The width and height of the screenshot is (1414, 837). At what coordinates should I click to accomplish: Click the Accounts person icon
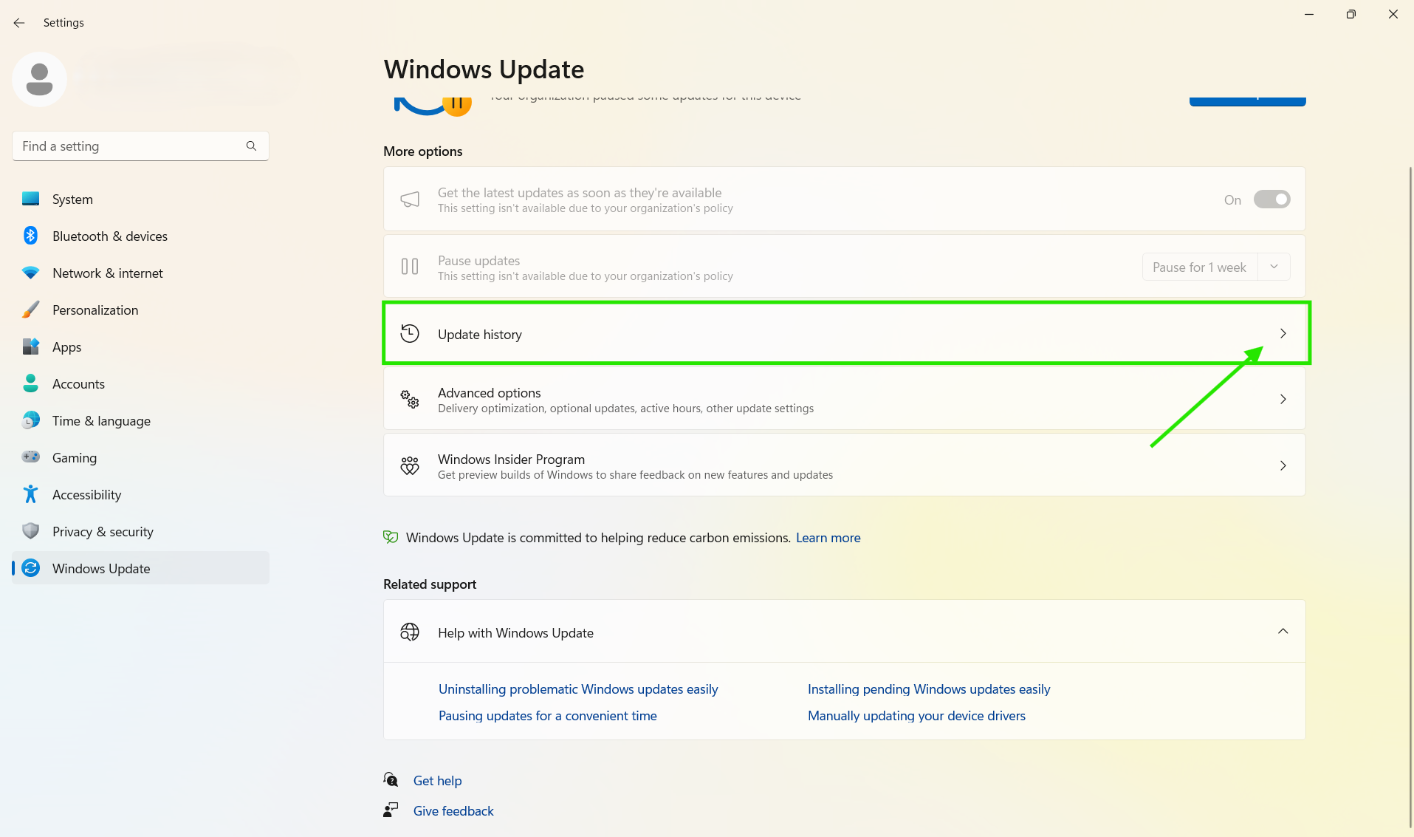pos(30,383)
